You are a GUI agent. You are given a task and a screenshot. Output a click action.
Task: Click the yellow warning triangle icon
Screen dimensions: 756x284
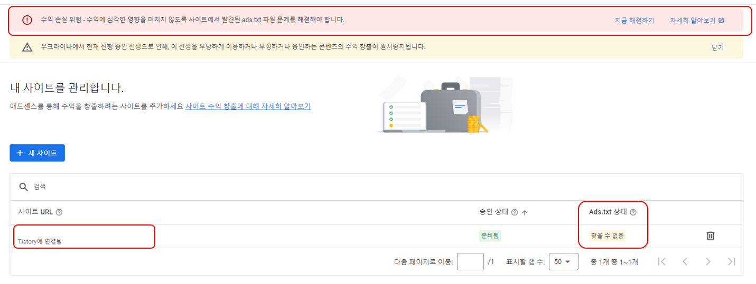click(x=27, y=47)
